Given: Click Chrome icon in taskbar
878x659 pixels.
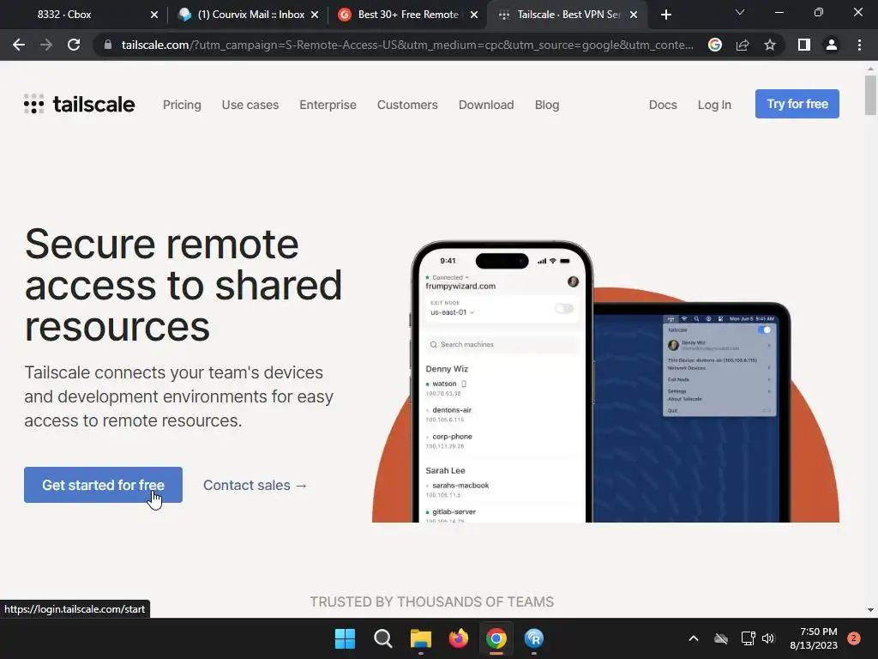Looking at the screenshot, I should pos(496,638).
